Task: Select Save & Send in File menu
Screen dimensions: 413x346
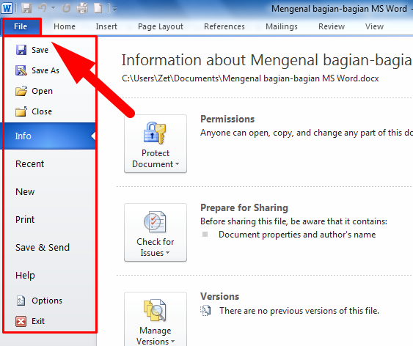Action: point(50,248)
